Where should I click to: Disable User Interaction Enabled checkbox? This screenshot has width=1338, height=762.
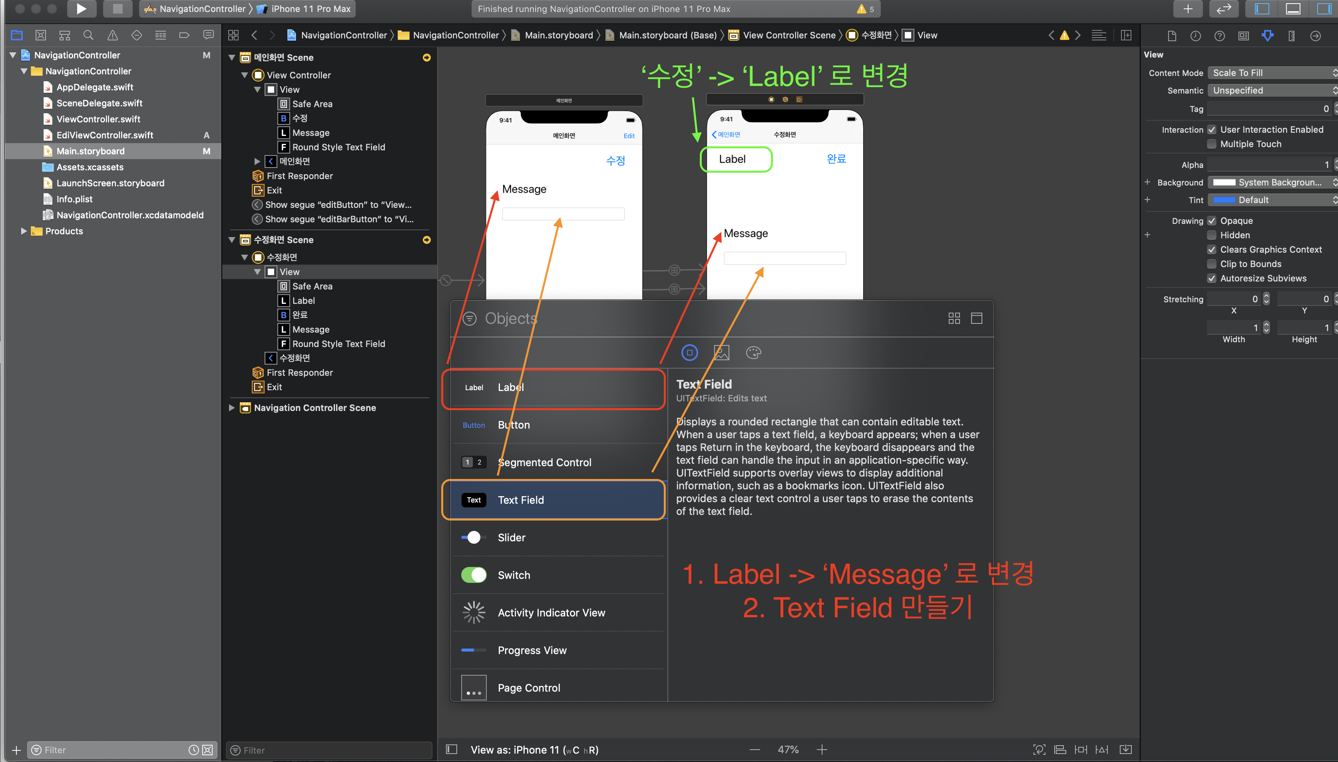pos(1211,130)
